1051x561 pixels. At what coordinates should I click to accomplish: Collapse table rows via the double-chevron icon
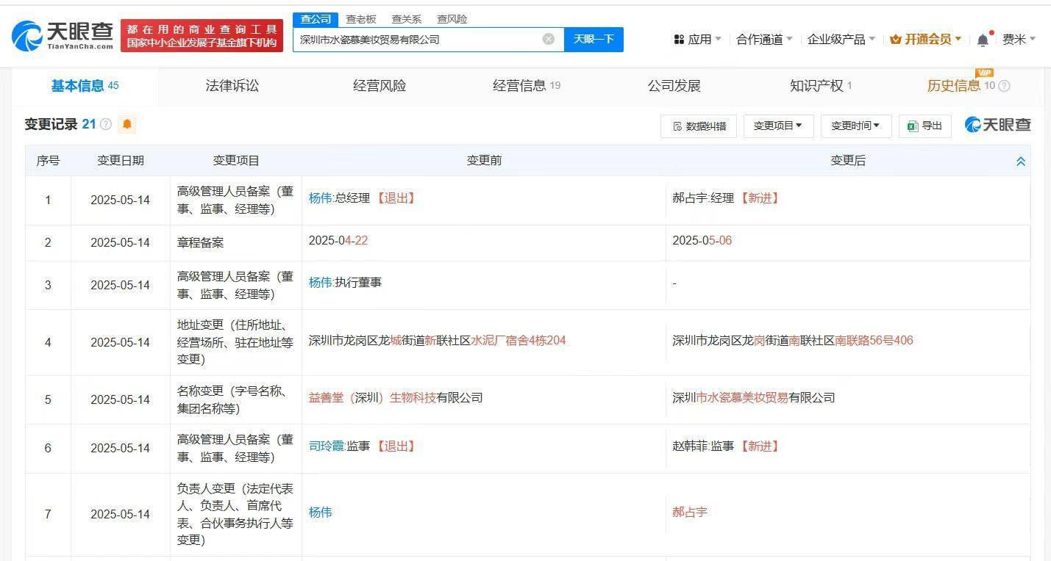pyautogui.click(x=1021, y=160)
